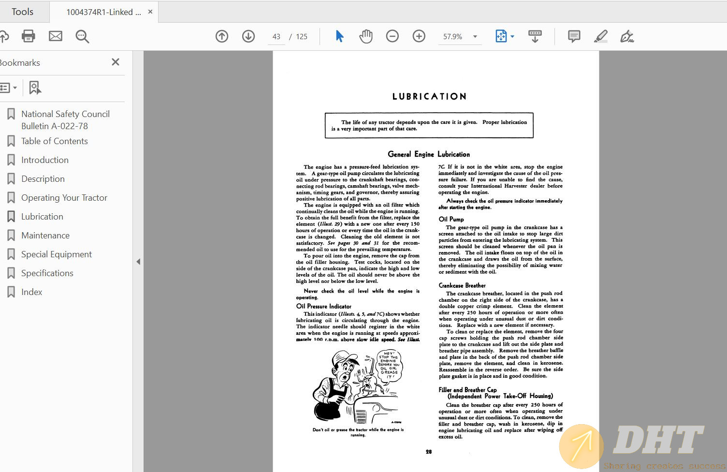This screenshot has width=727, height=472.
Task: Click the Filler and Breather Cap heading
Action: pyautogui.click(x=496, y=393)
